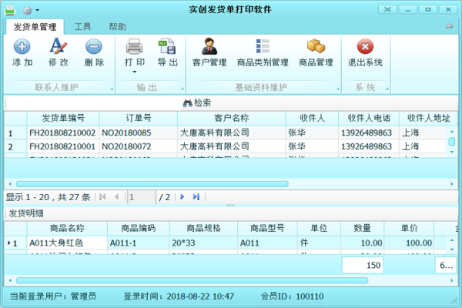Open the quick access gear dropdown

point(30,10)
